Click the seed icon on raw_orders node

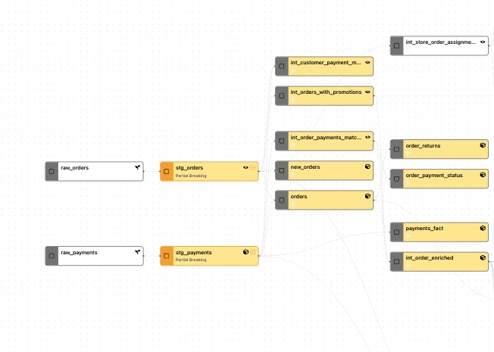pyautogui.click(x=137, y=167)
